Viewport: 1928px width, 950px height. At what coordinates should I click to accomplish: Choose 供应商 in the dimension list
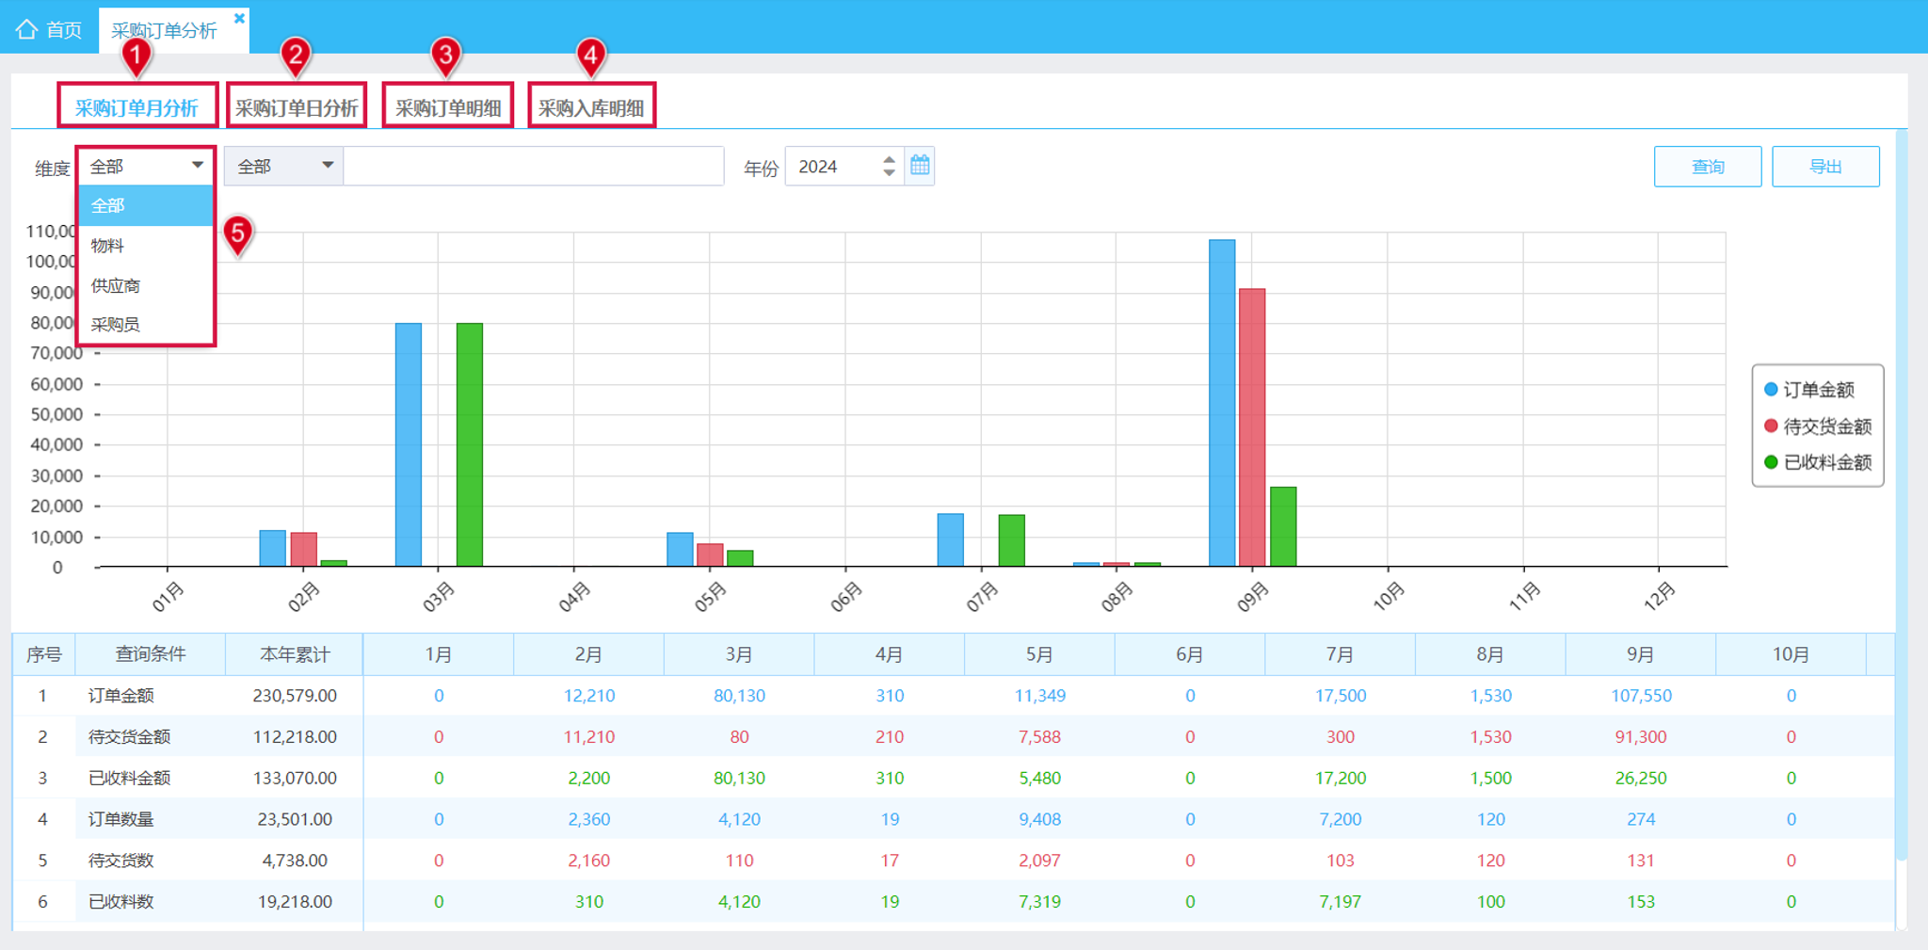(x=146, y=285)
